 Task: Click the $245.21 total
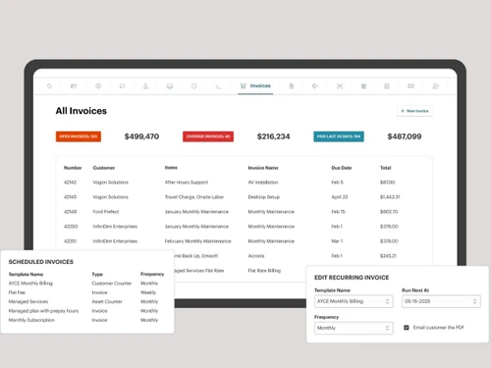coord(388,256)
